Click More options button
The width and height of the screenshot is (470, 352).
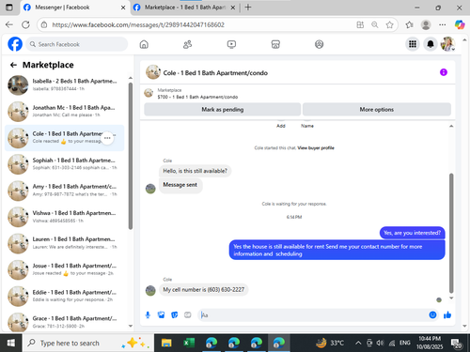coord(377,110)
